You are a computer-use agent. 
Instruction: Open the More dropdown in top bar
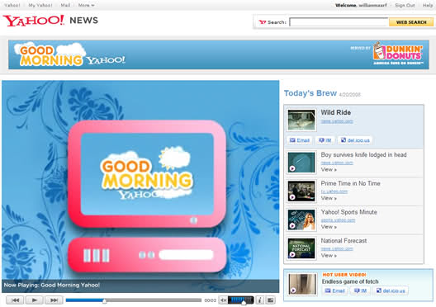pos(86,5)
